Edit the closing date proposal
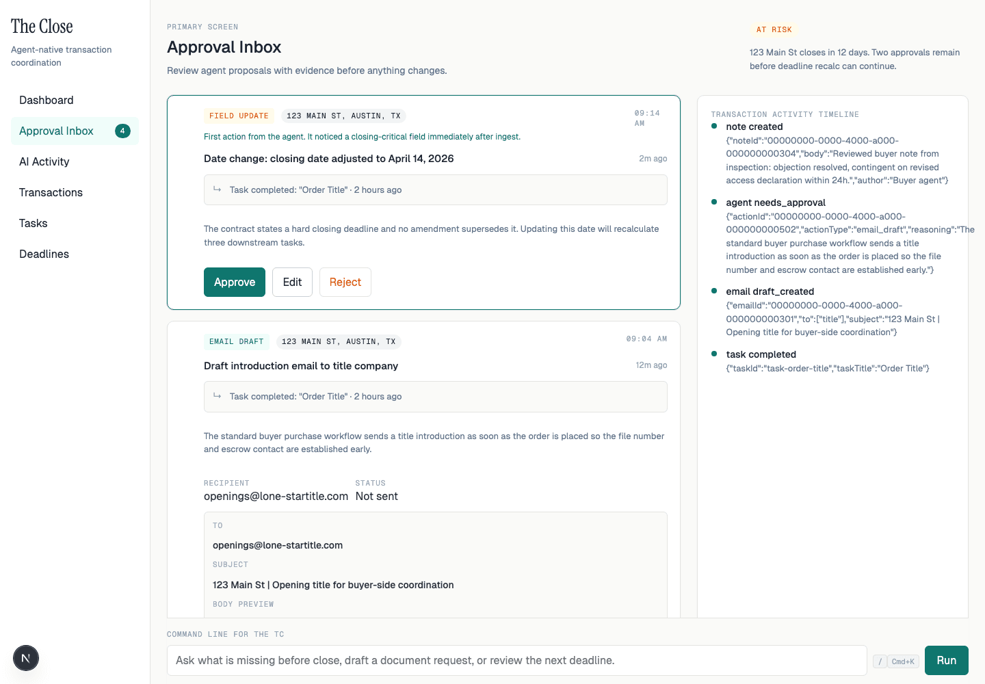Image resolution: width=985 pixels, height=684 pixels. [x=292, y=282]
